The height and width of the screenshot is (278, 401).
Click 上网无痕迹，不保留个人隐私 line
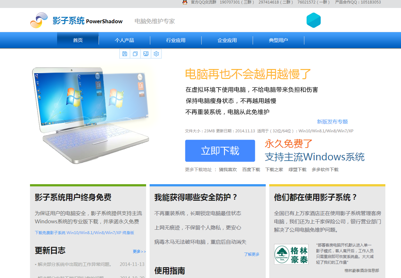tap(198, 228)
